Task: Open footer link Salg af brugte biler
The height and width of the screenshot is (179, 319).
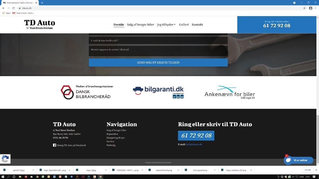Action: pyautogui.click(x=116, y=130)
